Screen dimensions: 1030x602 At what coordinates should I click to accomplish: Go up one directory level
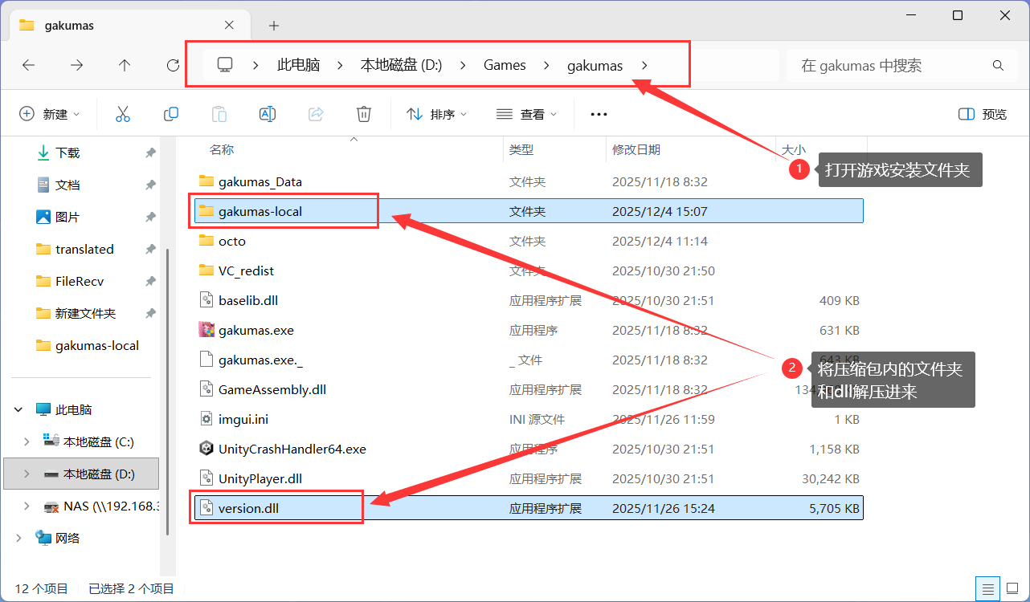[x=125, y=66]
